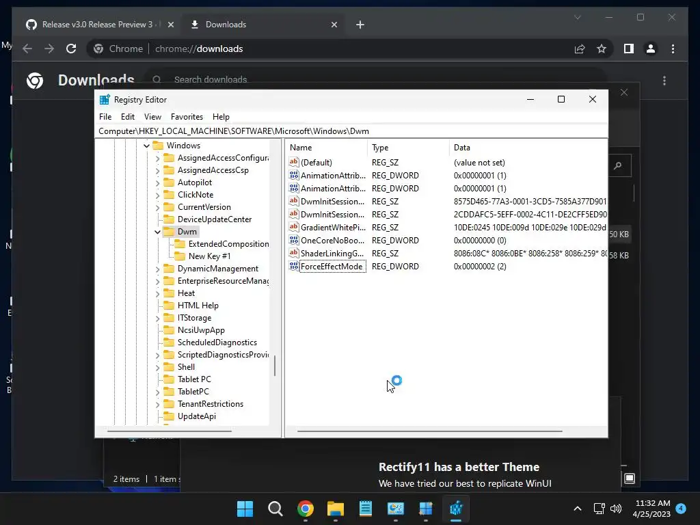Select the ScheduledDiagnostics folder icon
Viewport: 700px width, 525px height.
click(x=169, y=342)
